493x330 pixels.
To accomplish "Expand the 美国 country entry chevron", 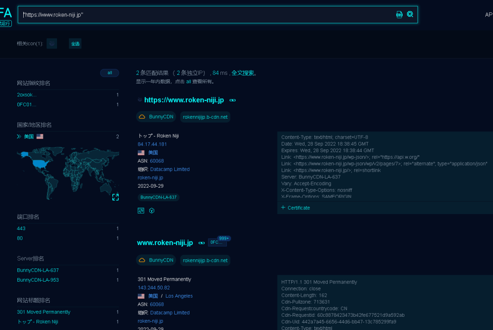I will tap(19, 136).
